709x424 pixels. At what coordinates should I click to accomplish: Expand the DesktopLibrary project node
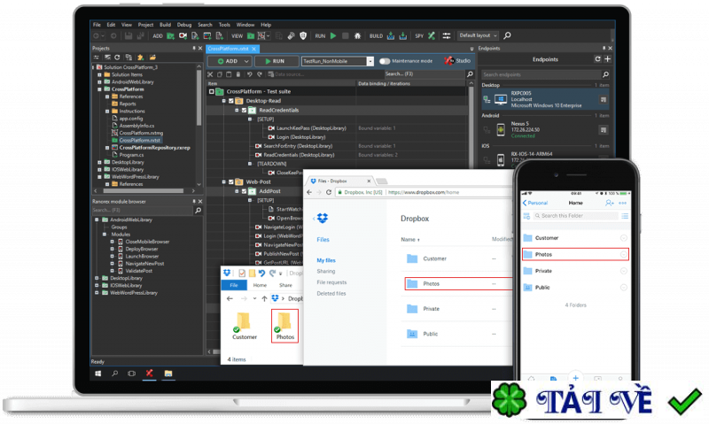point(99,163)
